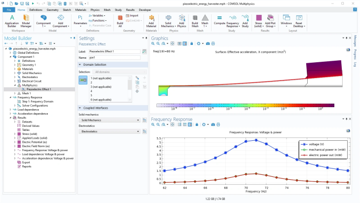This screenshot has height=203, width=360.
Task: Select Step 1: Frequency Domain node
Action: [x=37, y=101]
